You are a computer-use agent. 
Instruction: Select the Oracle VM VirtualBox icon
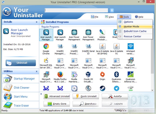[88, 77]
